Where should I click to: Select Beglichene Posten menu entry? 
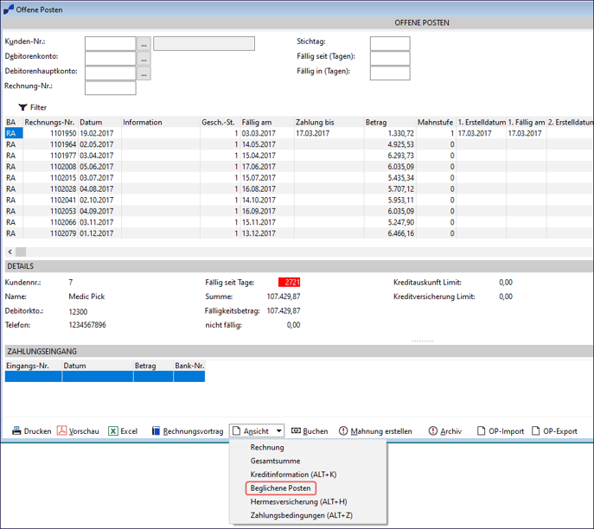pos(281,488)
